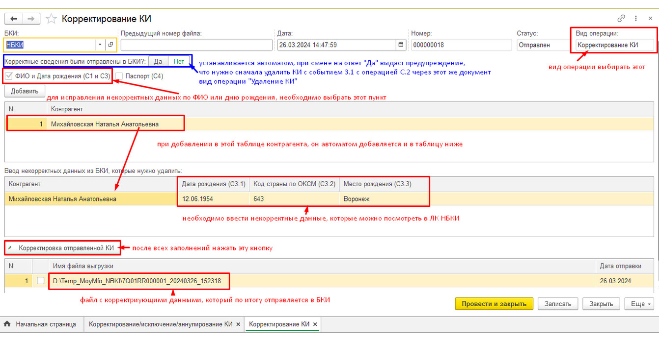Image resolution: width=659 pixels, height=344 pixels.
Task: Click the Вид операции field Корректирование КИ
Action: [615, 45]
